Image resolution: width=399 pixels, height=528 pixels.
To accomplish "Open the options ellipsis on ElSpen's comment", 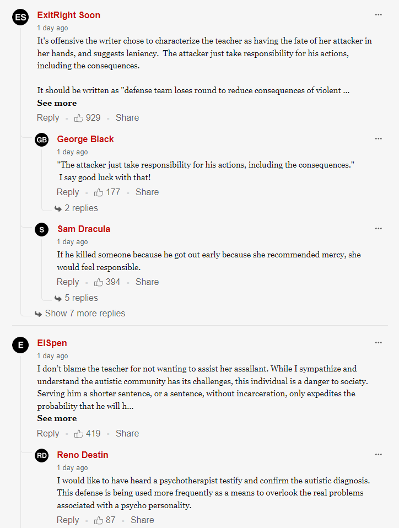I will point(379,343).
